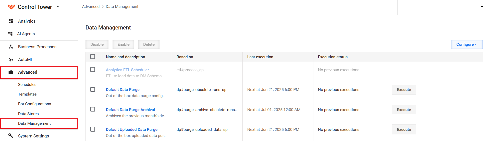Check the Default Data Purge row checkbox
Screen dimensions: 490x141
click(x=93, y=89)
